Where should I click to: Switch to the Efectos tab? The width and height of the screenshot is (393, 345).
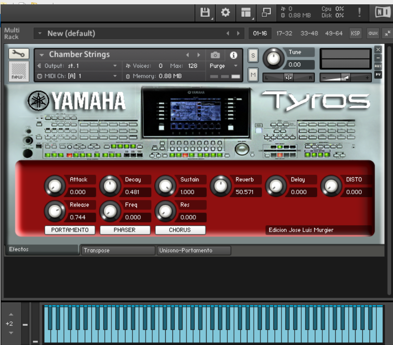pyautogui.click(x=42, y=249)
